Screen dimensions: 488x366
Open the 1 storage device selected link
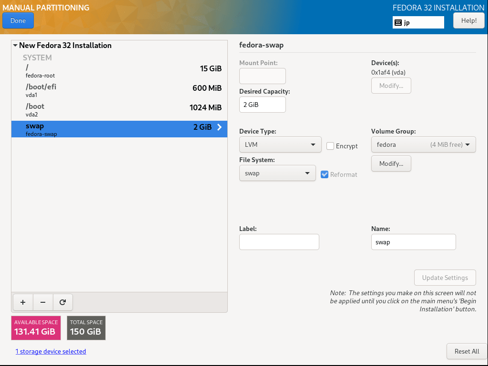tap(51, 351)
